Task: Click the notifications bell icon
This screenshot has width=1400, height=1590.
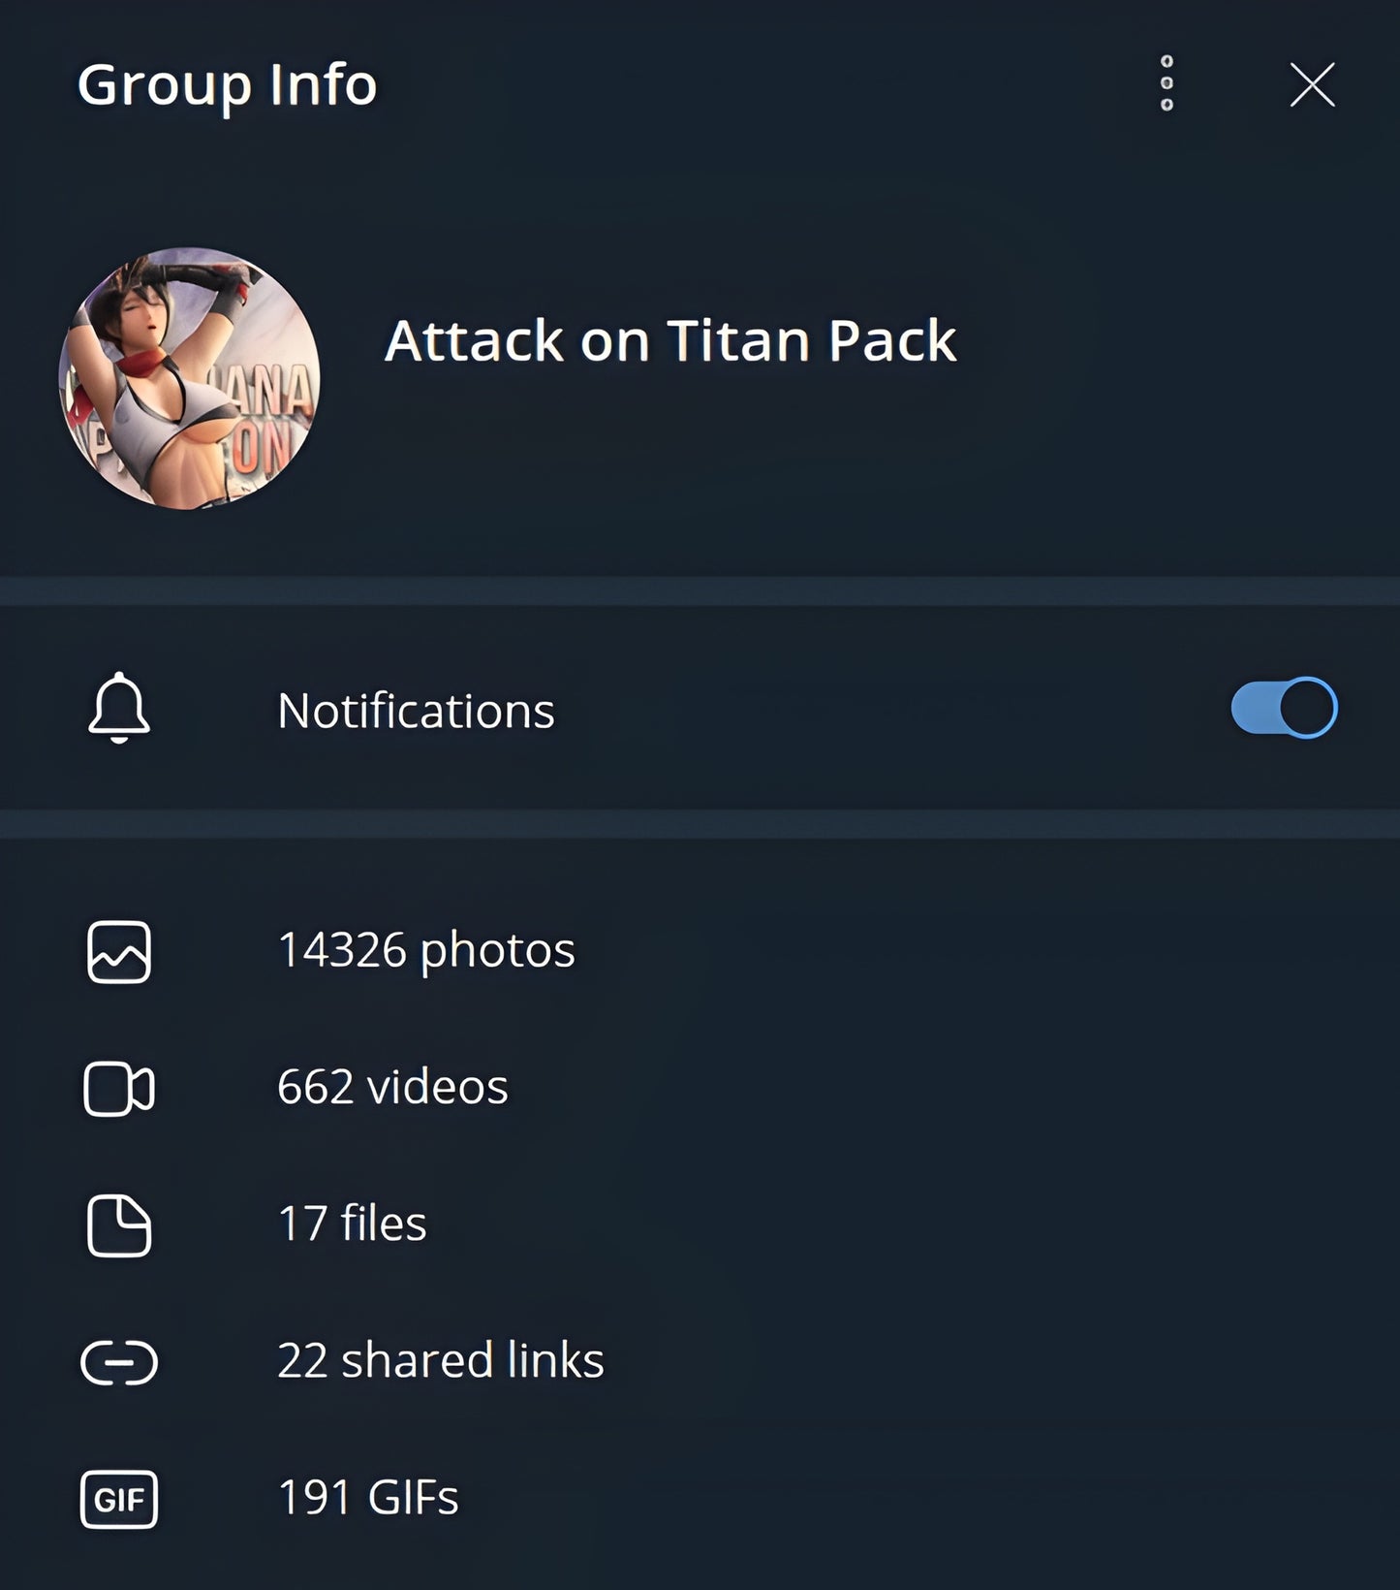Action: (119, 709)
